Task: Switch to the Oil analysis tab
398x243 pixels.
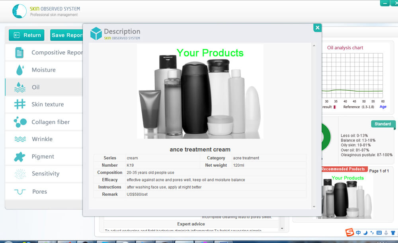Action: 36,87
